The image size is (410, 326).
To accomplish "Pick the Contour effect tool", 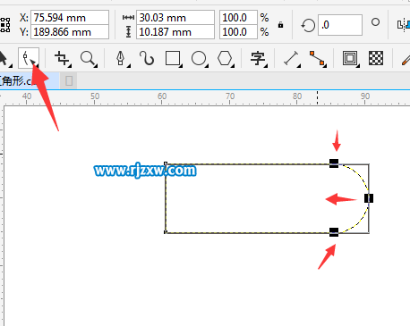I will pos(350,58).
